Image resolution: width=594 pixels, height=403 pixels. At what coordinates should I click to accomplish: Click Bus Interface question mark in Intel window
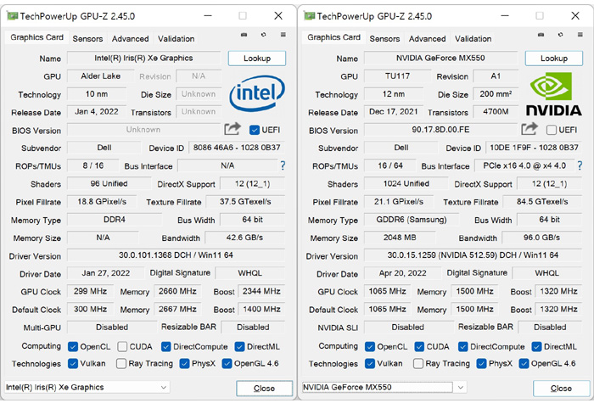283,165
